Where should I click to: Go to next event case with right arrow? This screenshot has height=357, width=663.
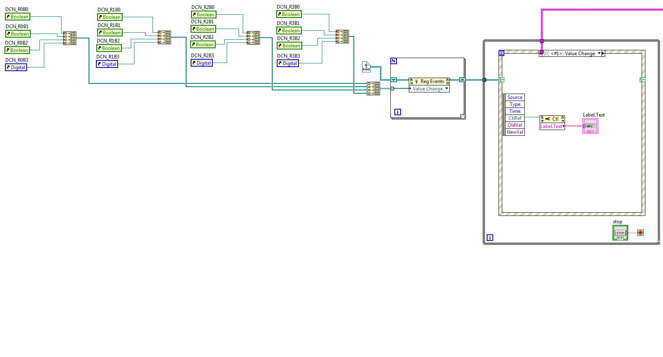tap(603, 54)
